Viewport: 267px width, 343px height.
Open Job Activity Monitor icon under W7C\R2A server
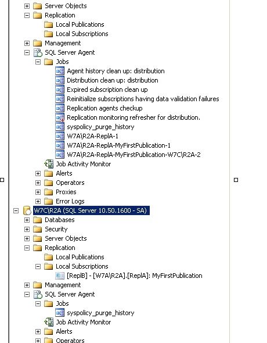point(49,322)
